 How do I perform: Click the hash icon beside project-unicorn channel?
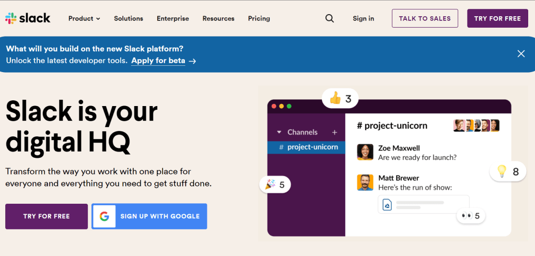(281, 147)
